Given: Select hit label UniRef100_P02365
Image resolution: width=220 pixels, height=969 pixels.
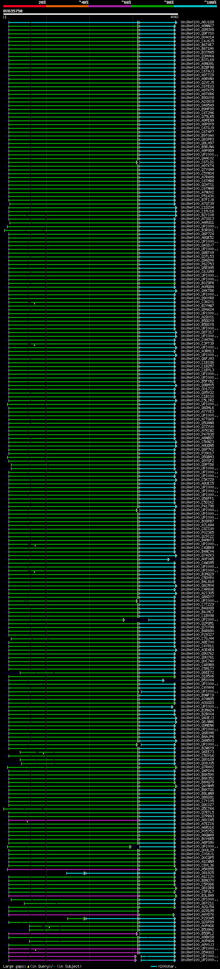Looking at the screenshot, I should click(x=197, y=533).
